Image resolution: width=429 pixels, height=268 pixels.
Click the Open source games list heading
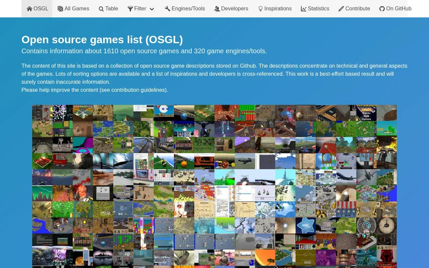[x=102, y=40]
